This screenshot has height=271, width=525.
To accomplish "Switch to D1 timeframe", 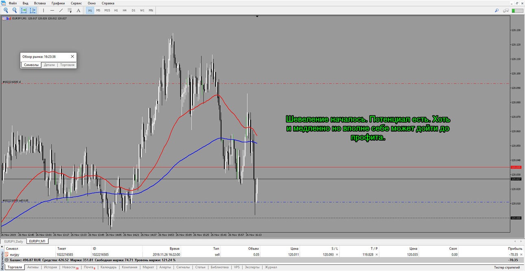I will 133,10.
